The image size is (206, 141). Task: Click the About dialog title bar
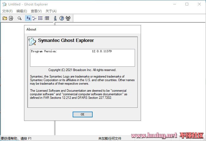(82, 29)
